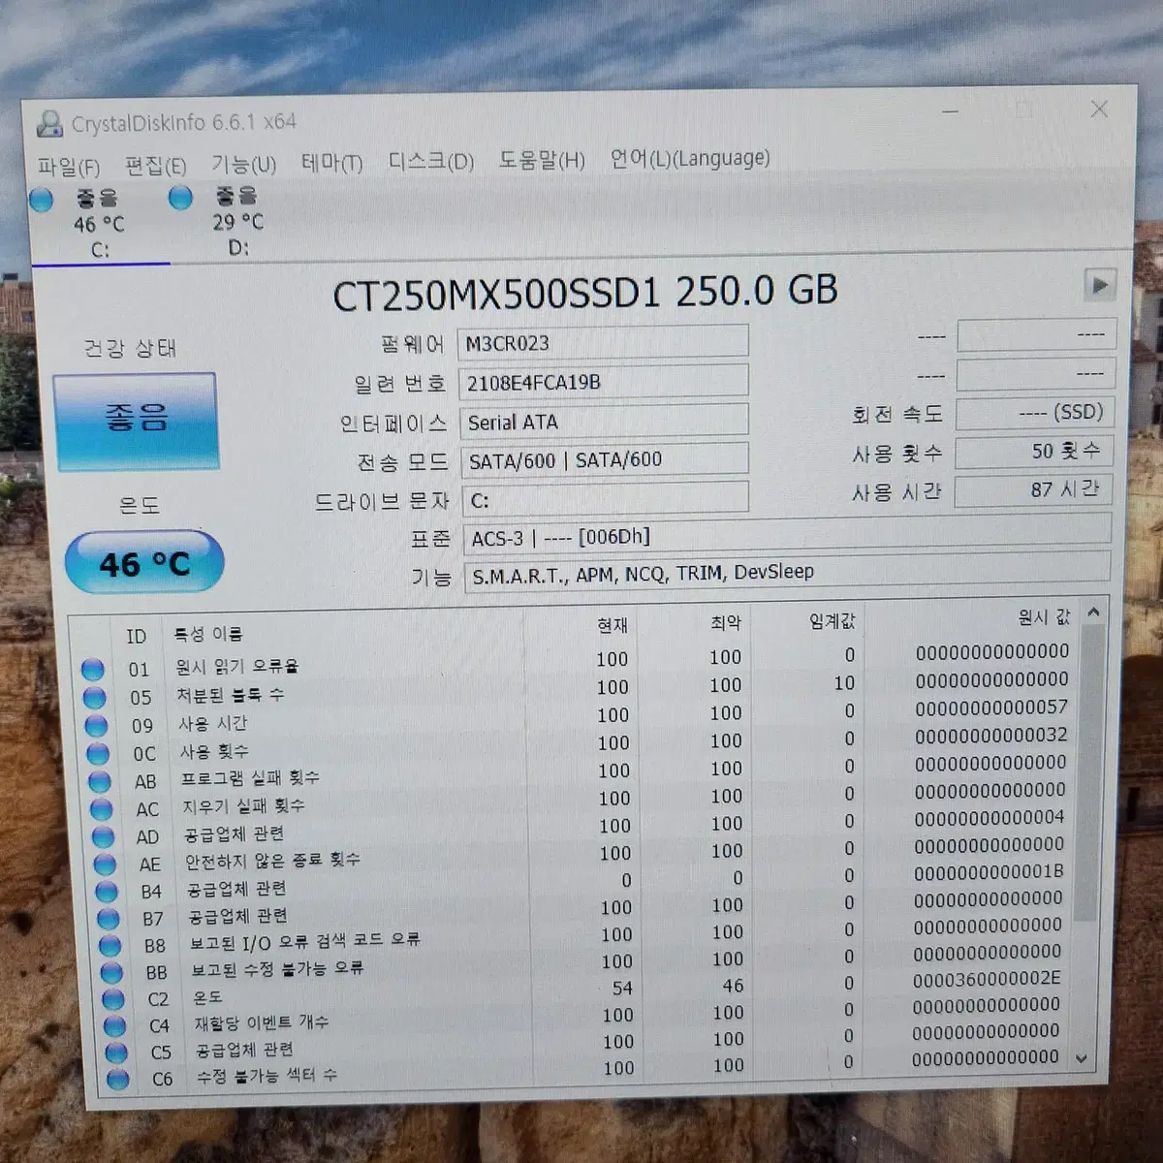Image resolution: width=1163 pixels, height=1163 pixels.
Task: Click status dot for attribute BB
Action: coord(111,972)
